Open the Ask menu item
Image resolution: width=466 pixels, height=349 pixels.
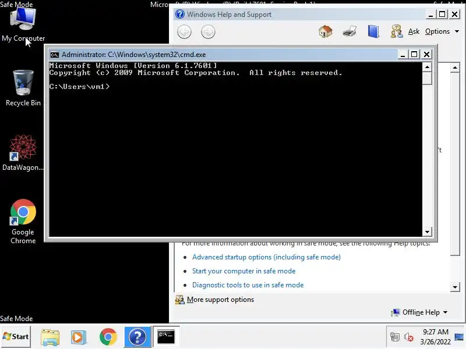[414, 31]
